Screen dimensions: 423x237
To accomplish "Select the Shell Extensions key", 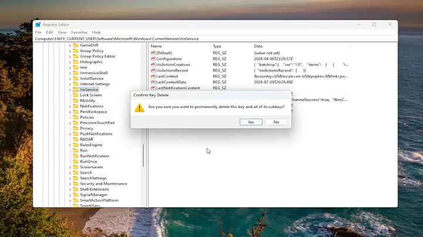I will pos(95,189).
